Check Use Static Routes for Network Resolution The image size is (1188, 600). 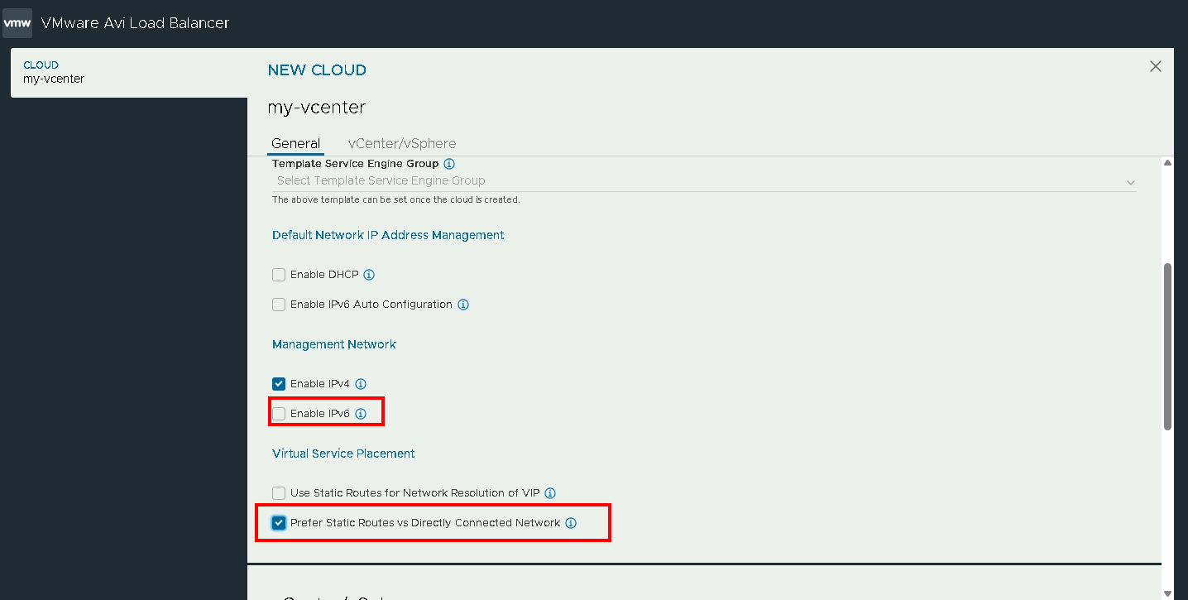279,493
